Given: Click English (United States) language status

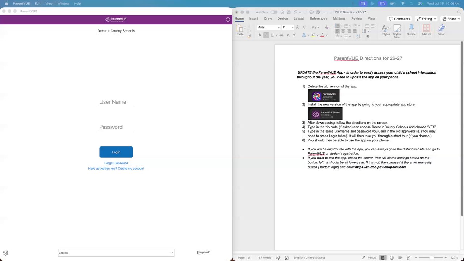Looking at the screenshot, I should tap(309, 258).
